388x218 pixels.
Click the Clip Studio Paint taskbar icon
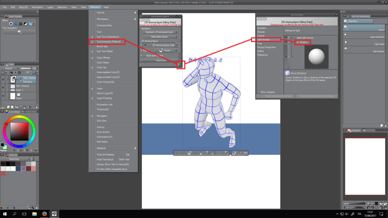tap(54, 214)
